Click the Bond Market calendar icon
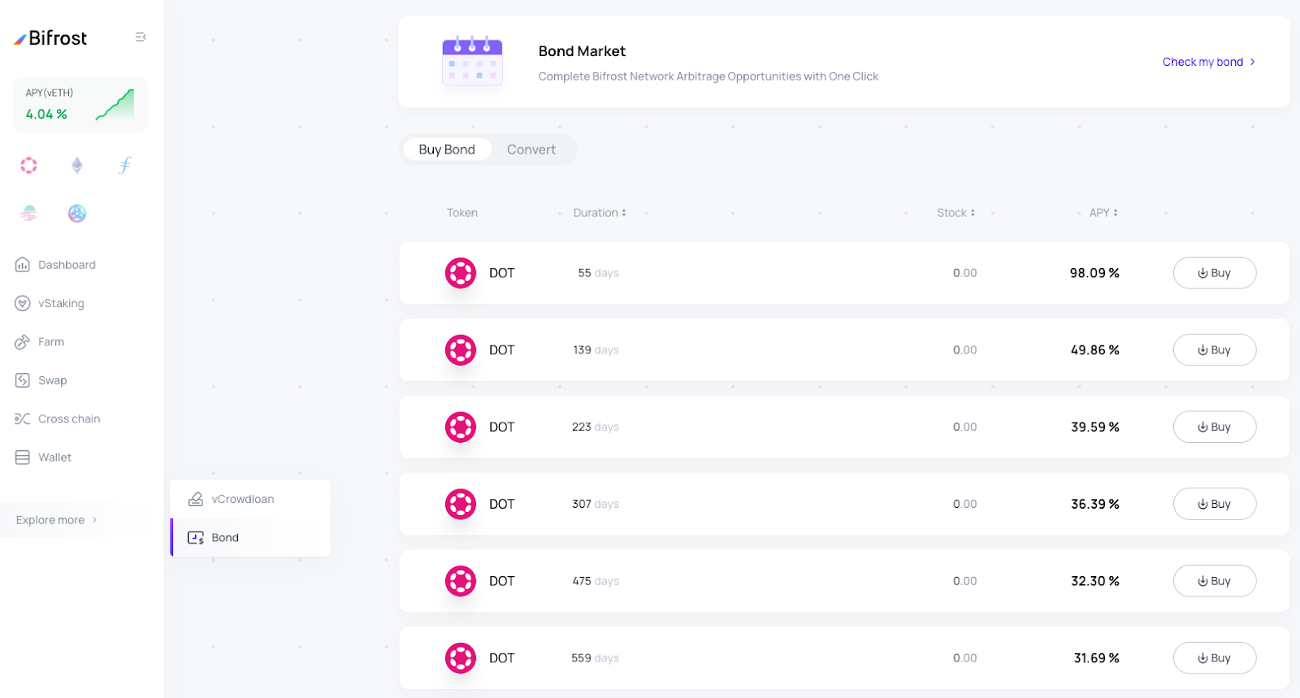This screenshot has width=1300, height=698. [x=472, y=61]
